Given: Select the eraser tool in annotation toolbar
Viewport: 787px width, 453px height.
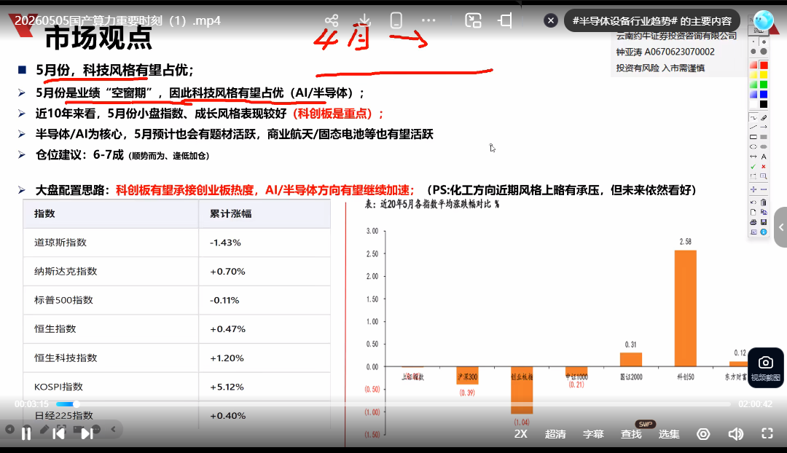Looking at the screenshot, I should [x=764, y=117].
